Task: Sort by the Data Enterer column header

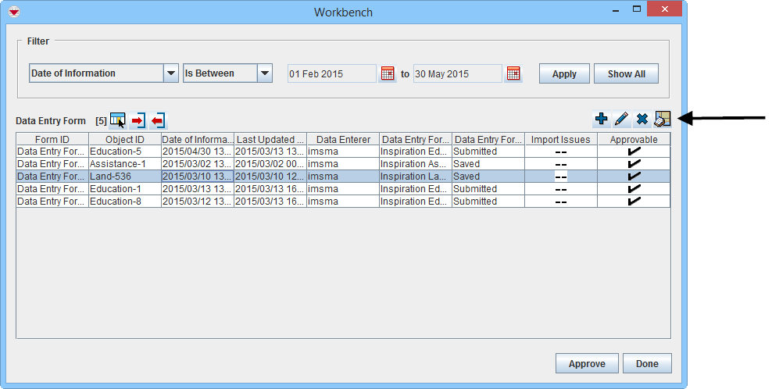Action: pos(343,139)
